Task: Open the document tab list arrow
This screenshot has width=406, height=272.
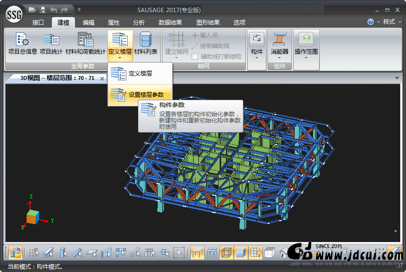Action: click(397, 78)
